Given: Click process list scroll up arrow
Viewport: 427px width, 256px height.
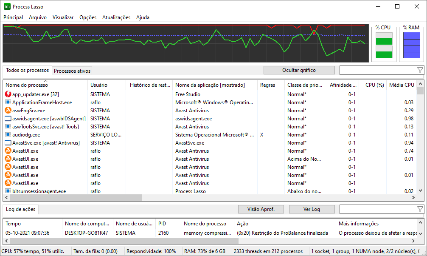Looking at the screenshot, I should pyautogui.click(x=421, y=84).
